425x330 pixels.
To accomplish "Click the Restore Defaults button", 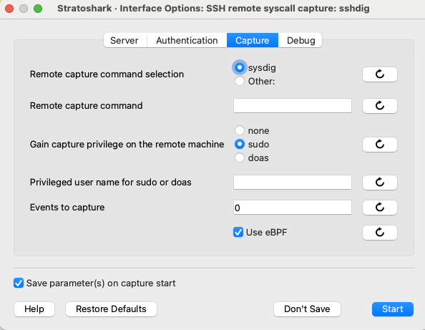I will (x=111, y=309).
